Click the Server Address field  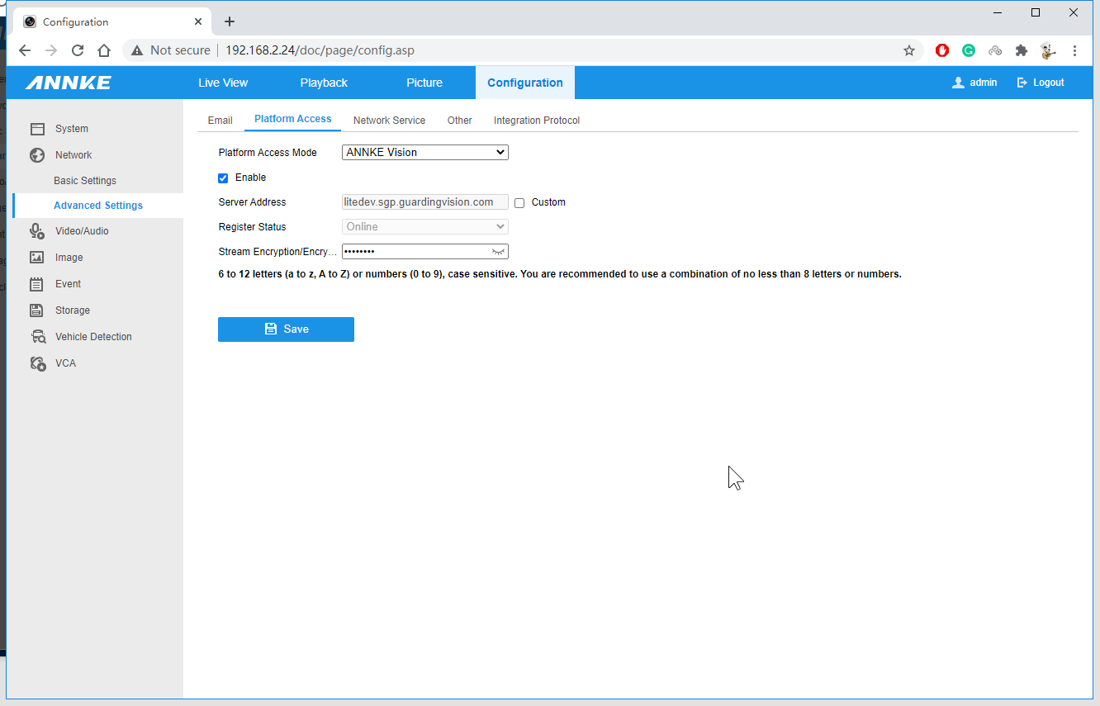click(425, 202)
